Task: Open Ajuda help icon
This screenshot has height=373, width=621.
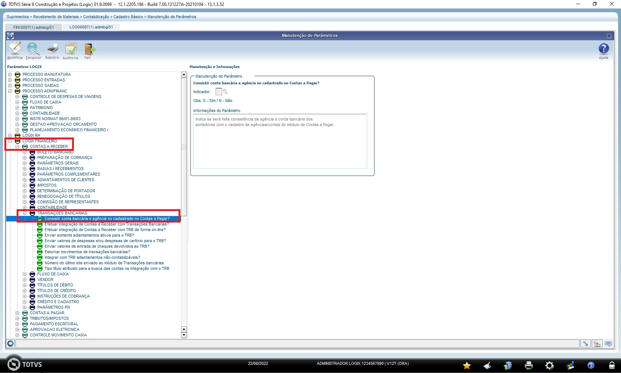Action: (603, 49)
